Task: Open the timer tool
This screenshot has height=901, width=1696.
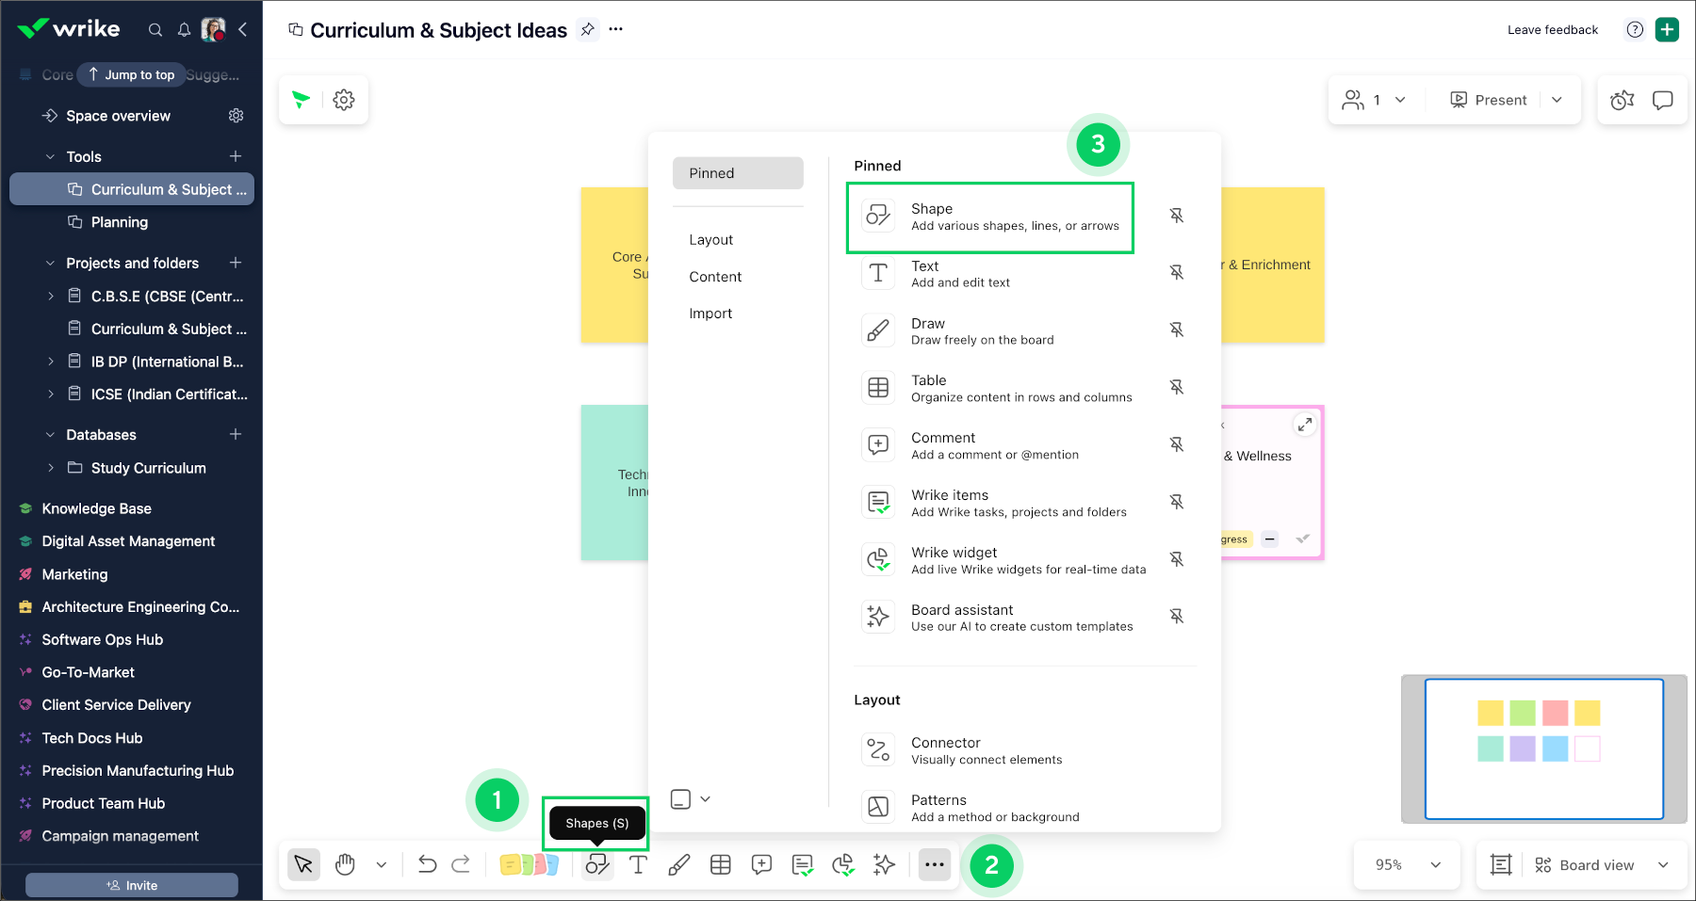Action: (1623, 100)
